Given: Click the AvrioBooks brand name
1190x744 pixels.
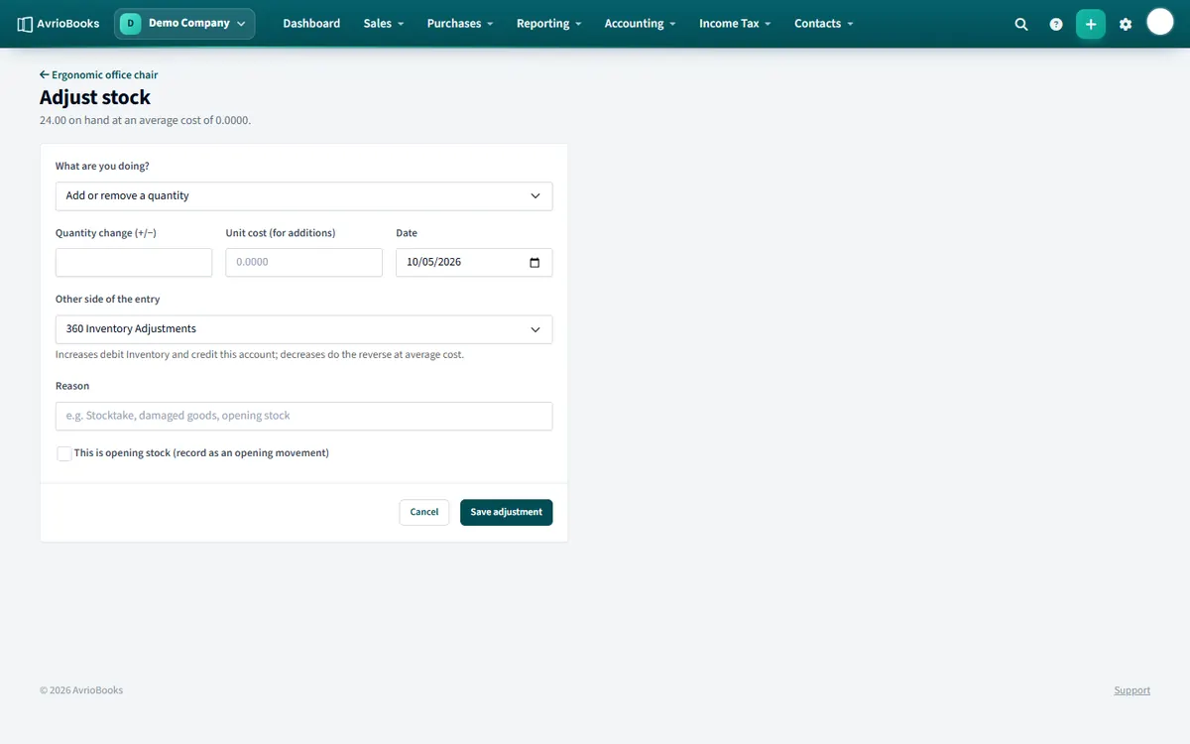Looking at the screenshot, I should click(x=68, y=24).
